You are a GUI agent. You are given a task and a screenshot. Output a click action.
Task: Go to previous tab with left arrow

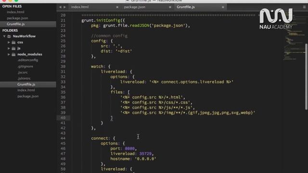pos(60,7)
